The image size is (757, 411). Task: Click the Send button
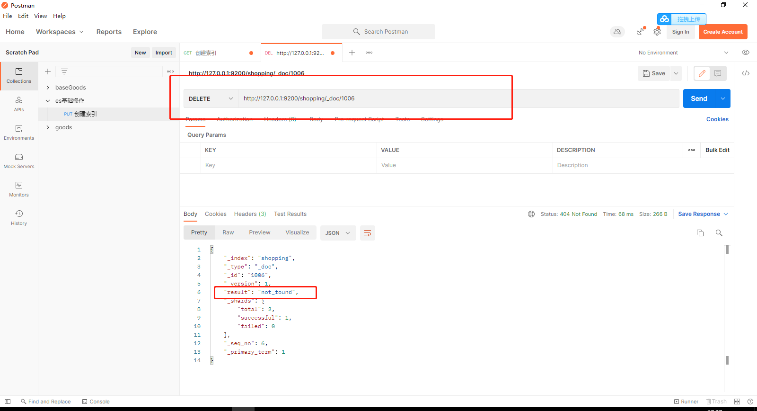[x=699, y=98]
